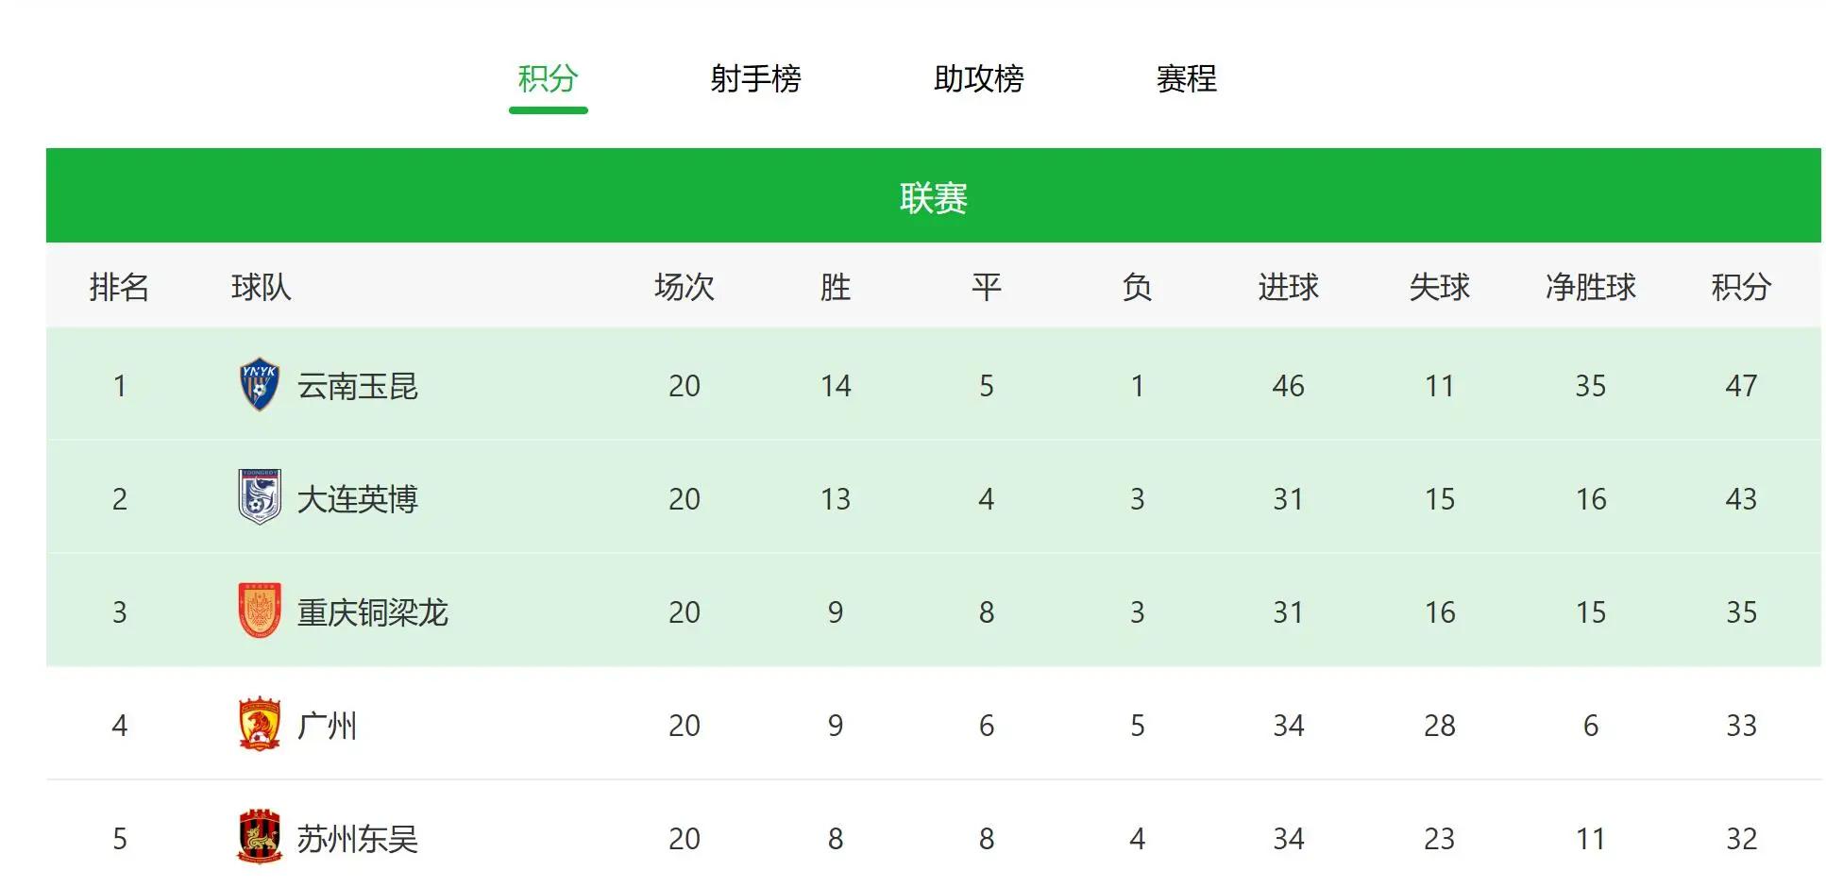Click the 云南玉昆 team crest icon

click(x=260, y=384)
